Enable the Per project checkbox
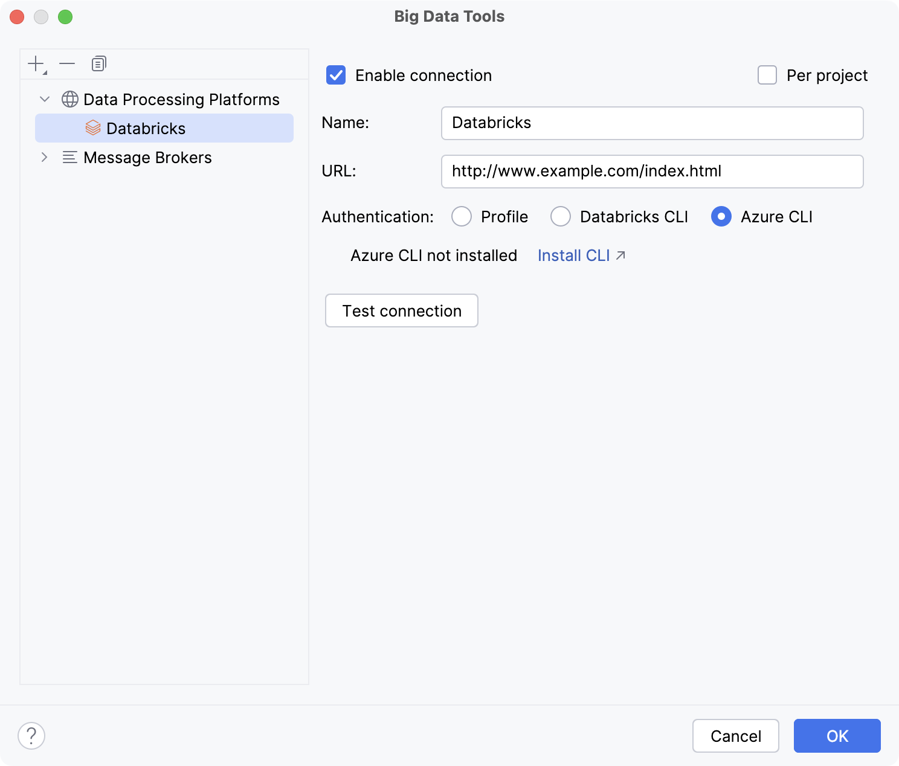 click(767, 75)
